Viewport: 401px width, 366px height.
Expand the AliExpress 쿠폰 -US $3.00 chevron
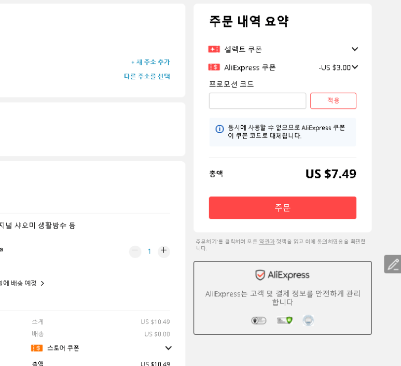pyautogui.click(x=355, y=67)
